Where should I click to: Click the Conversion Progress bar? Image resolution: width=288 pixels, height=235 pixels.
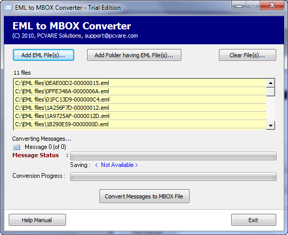click(x=173, y=177)
